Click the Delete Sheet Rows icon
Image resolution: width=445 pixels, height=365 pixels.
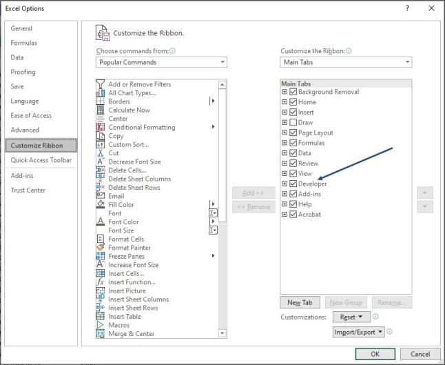point(100,188)
